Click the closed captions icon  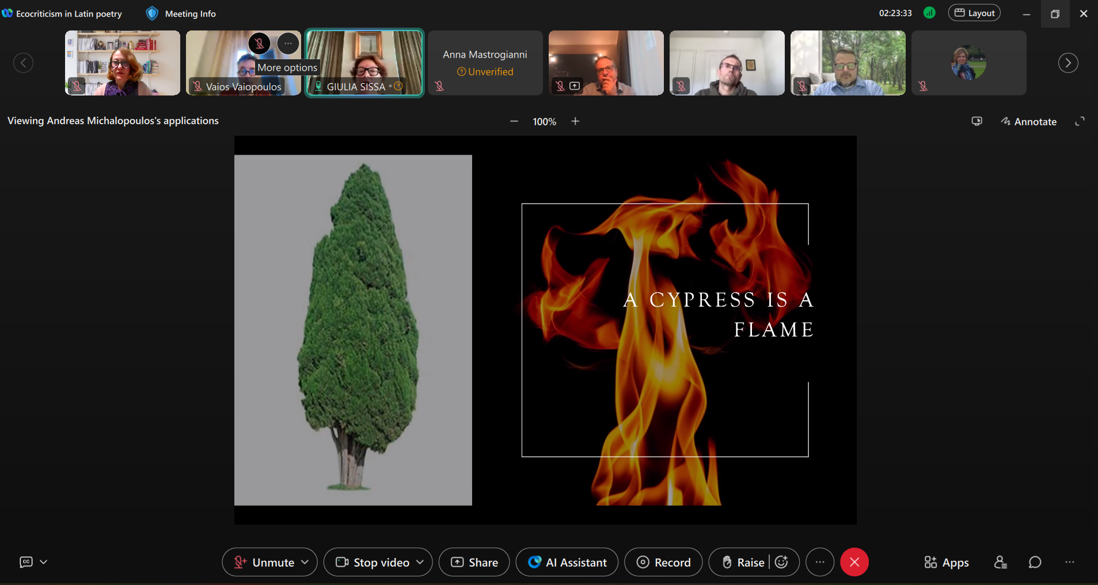coord(26,562)
